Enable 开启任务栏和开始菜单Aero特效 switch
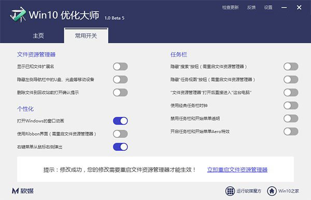311x200 pixels. coord(291,132)
